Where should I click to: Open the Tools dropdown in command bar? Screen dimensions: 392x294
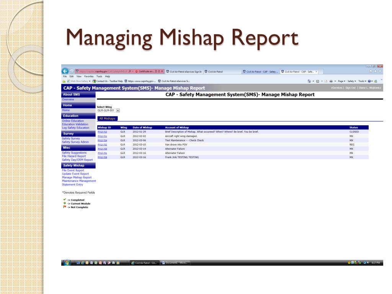coord(362,81)
